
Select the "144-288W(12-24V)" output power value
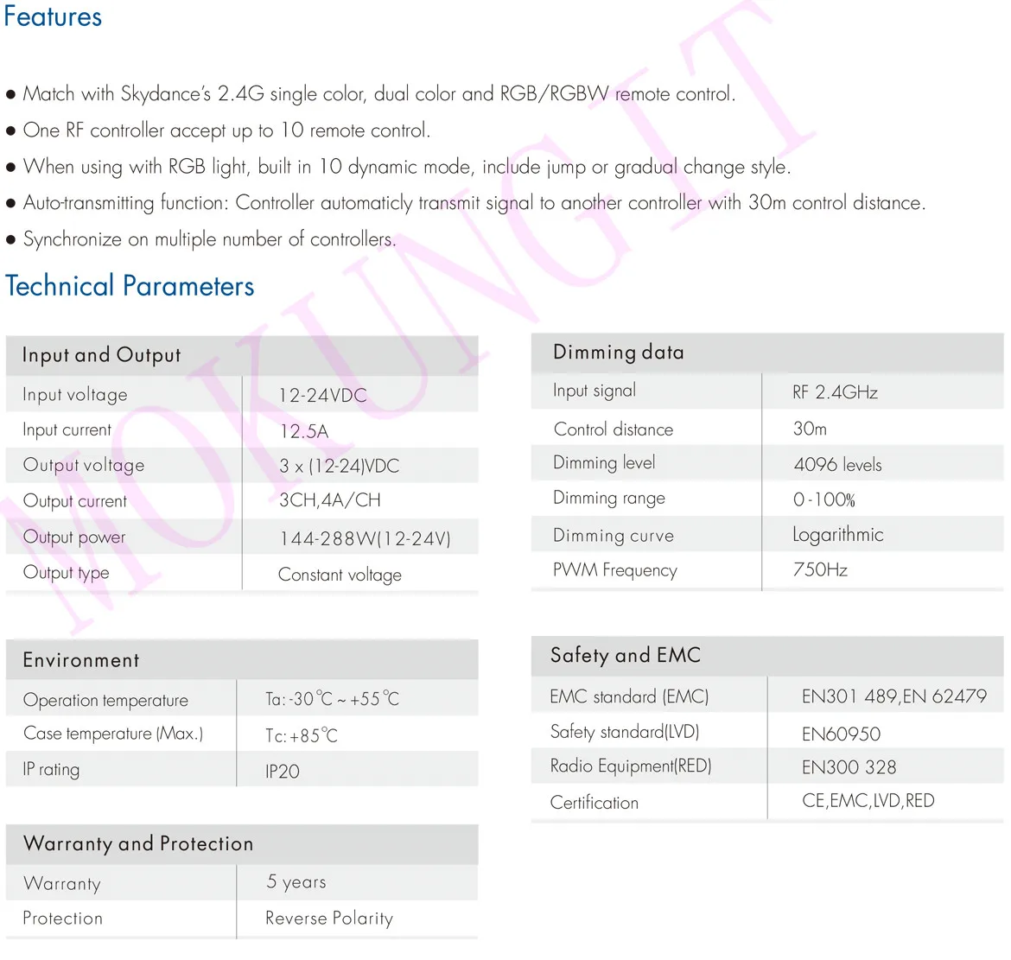pyautogui.click(x=365, y=538)
